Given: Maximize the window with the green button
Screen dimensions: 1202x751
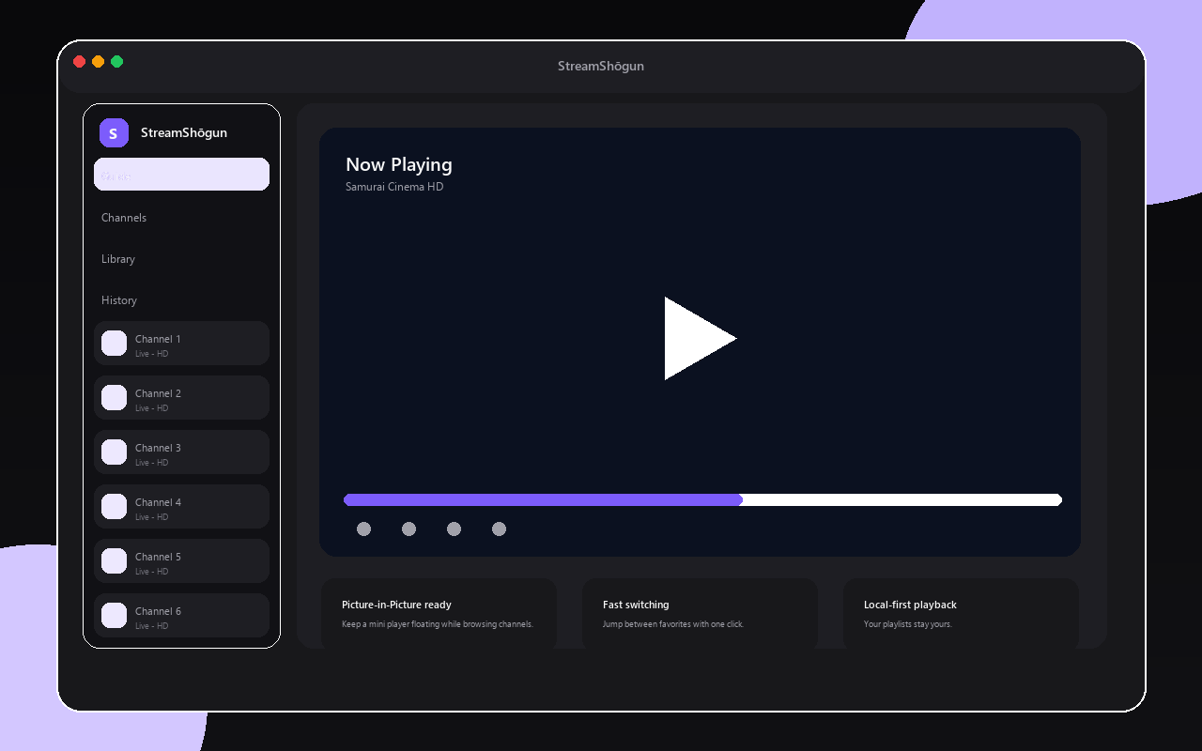Looking at the screenshot, I should 117,62.
